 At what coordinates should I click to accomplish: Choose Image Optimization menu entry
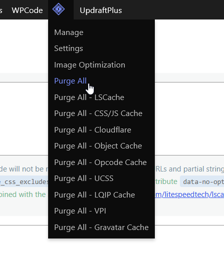pos(90,65)
